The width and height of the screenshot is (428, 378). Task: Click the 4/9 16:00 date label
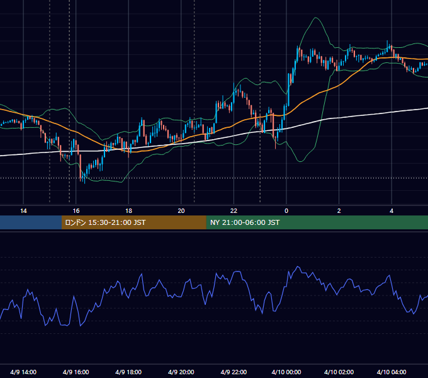click(x=76, y=372)
